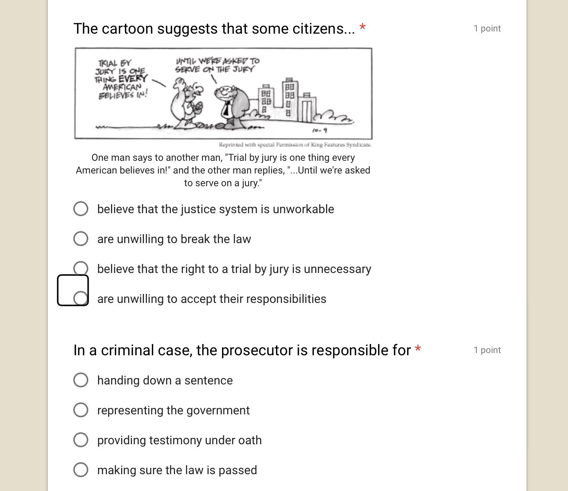Click the 'Reprinted with special Permission' credit line

295,145
